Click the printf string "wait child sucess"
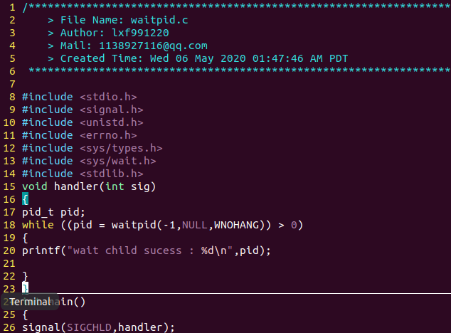451x333 pixels. click(x=127, y=250)
